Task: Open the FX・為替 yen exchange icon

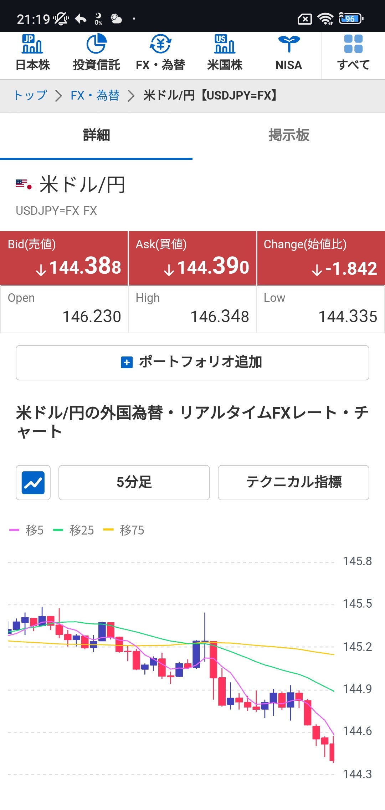Action: point(160,44)
